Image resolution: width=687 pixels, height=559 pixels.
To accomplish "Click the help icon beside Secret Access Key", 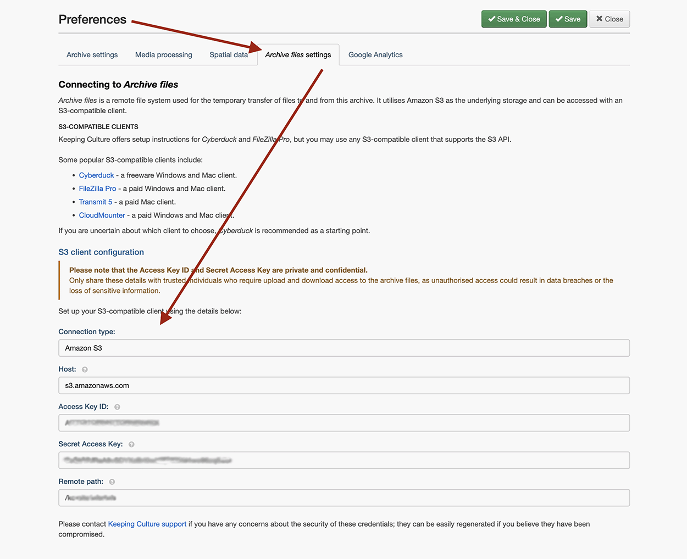I will [131, 444].
